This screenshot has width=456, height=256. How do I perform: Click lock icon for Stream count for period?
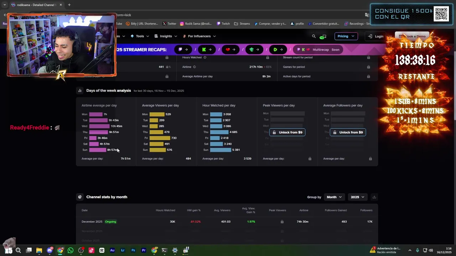pos(368,57)
